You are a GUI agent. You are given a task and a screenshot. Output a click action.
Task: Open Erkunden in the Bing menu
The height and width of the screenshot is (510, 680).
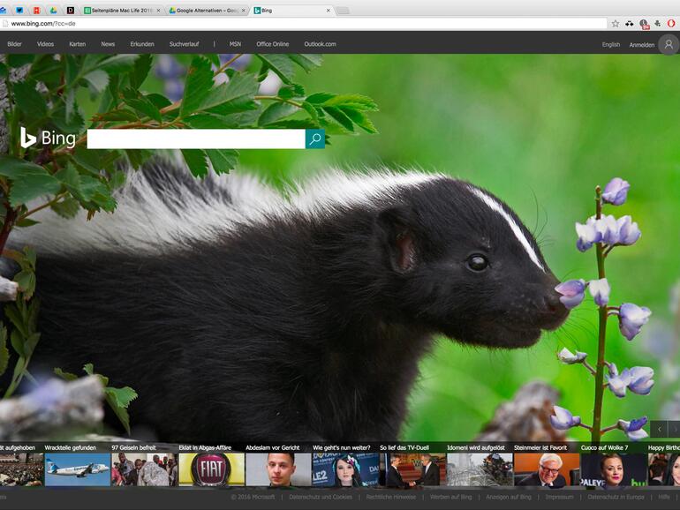click(142, 44)
